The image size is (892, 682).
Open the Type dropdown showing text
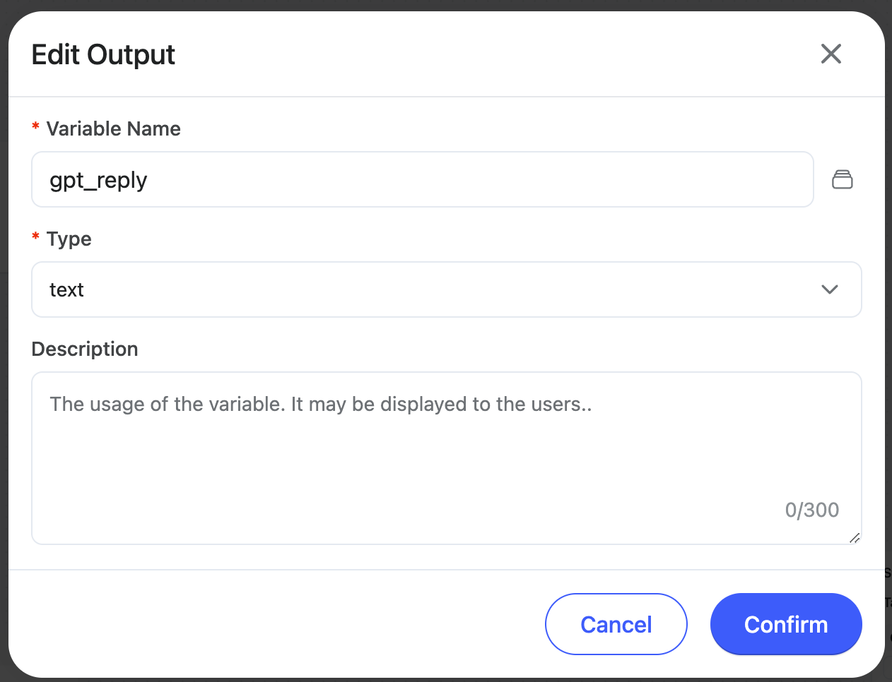(x=445, y=289)
